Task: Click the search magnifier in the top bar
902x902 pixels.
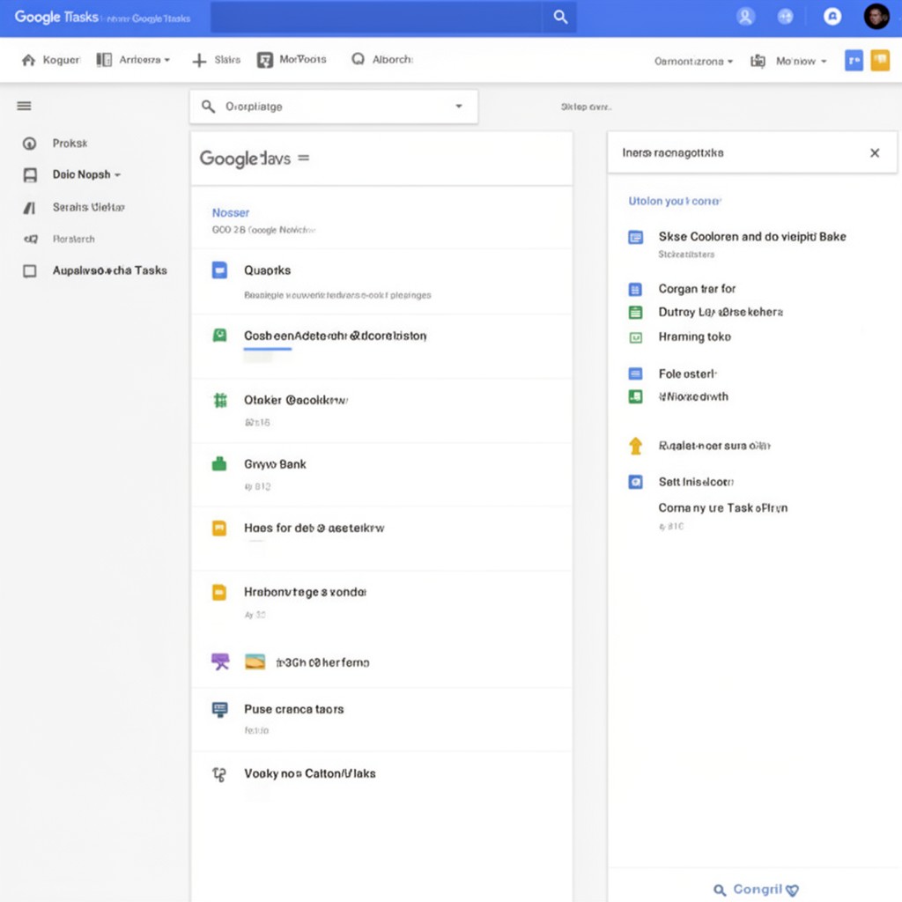Action: click(x=559, y=17)
